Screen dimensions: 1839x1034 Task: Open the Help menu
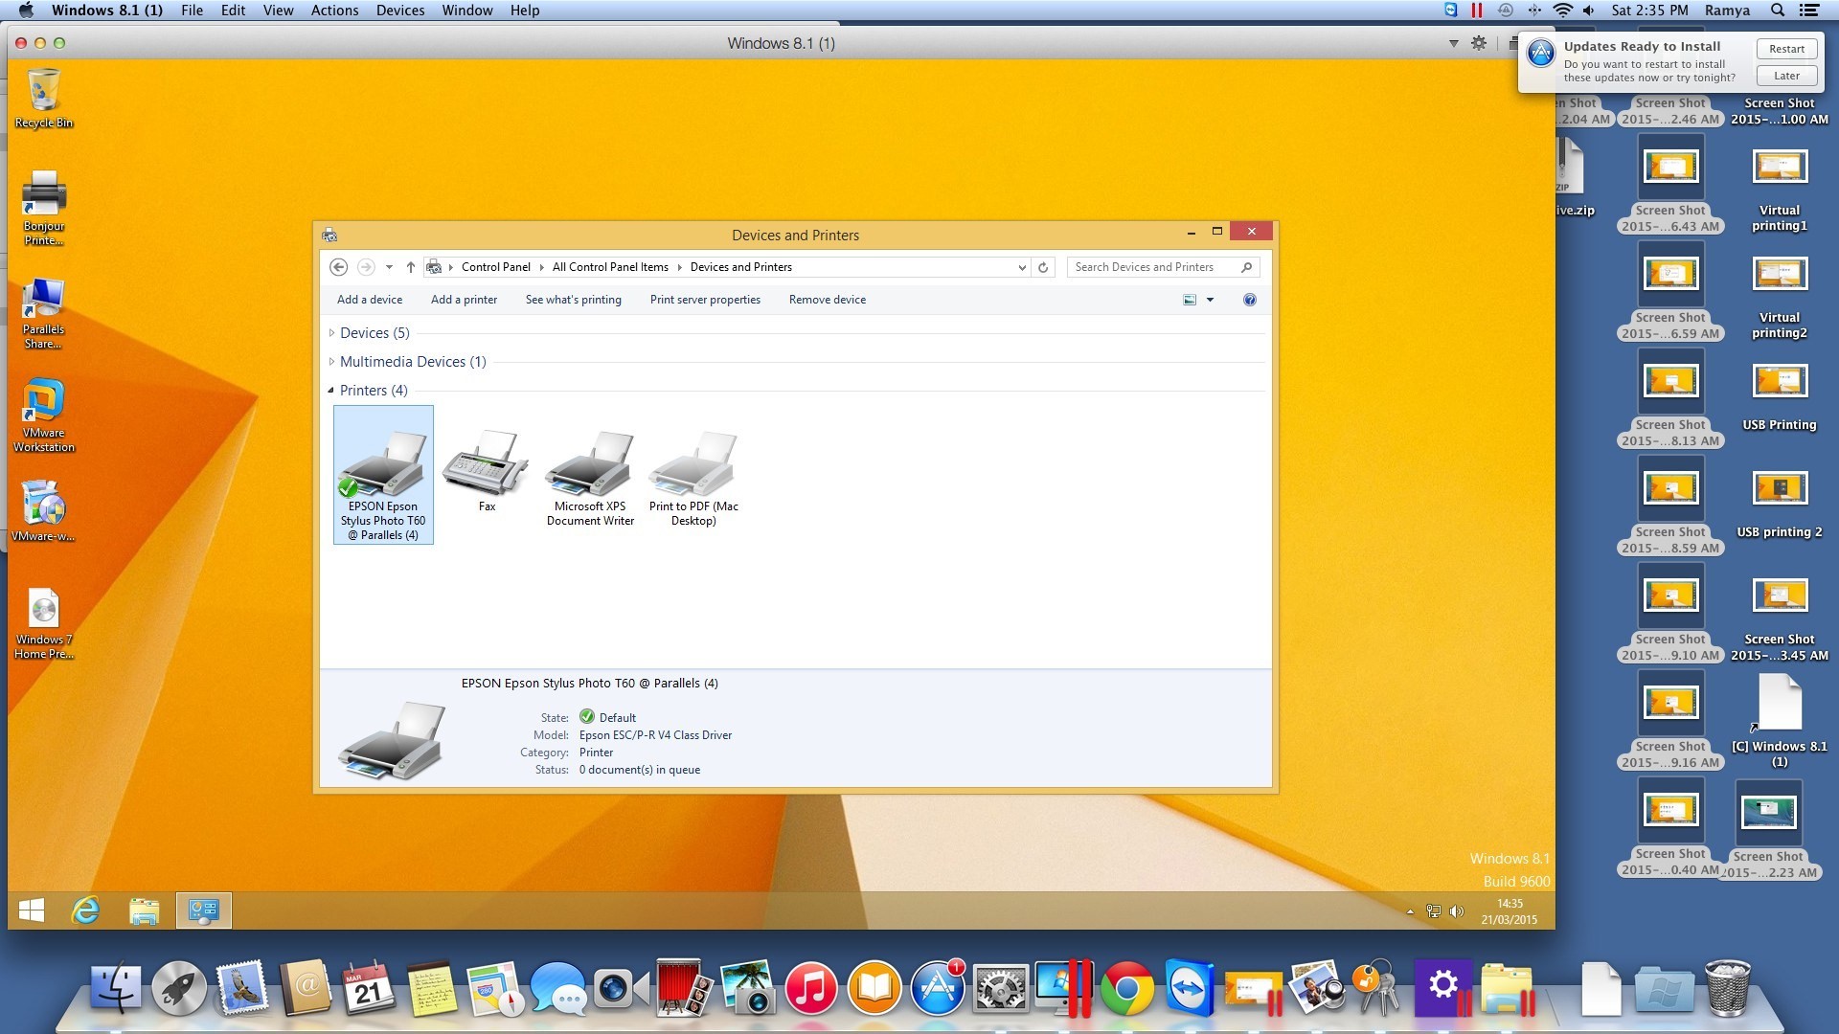tap(525, 11)
